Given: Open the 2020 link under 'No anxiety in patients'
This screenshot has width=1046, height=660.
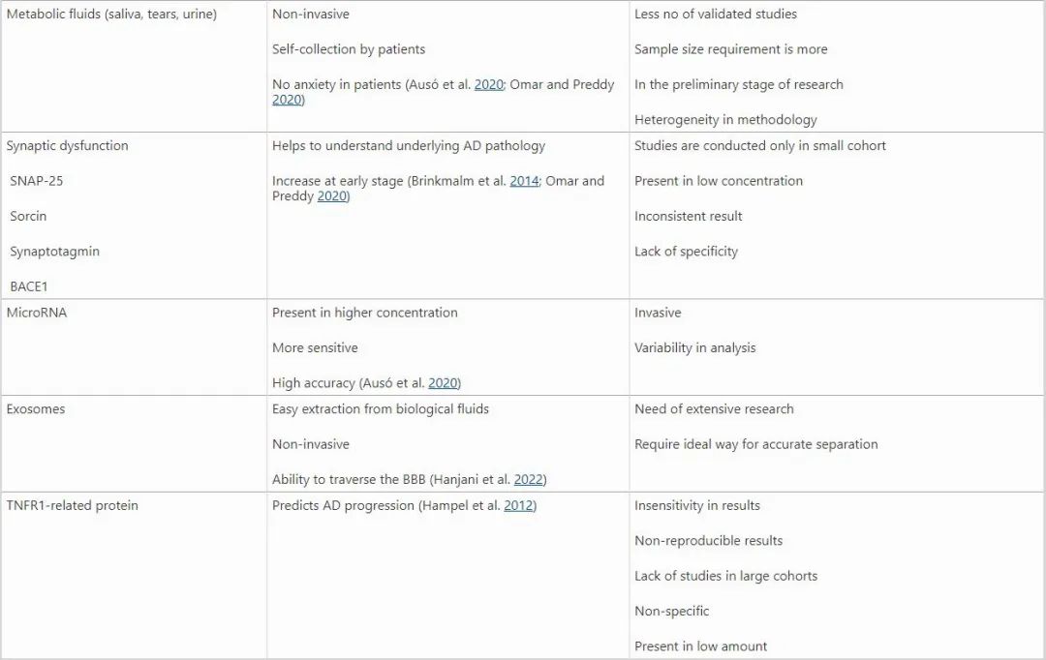Looking at the screenshot, I should coord(287,100).
